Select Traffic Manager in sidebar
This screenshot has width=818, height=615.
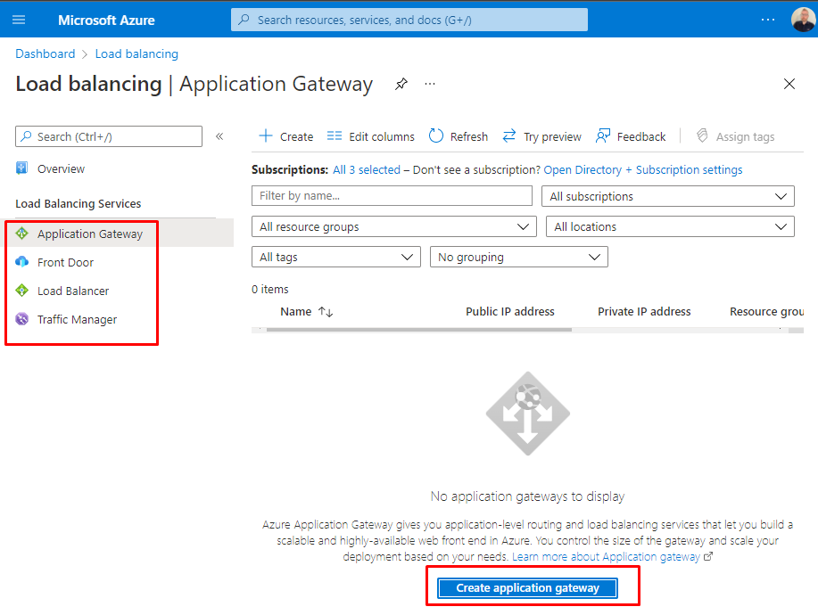pos(77,319)
